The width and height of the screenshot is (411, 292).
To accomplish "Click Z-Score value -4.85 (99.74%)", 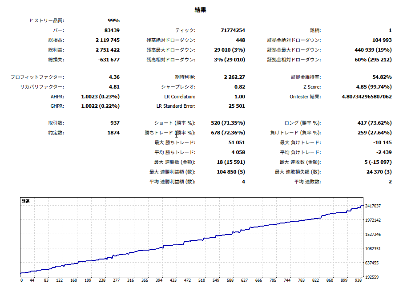I will coord(373,87).
